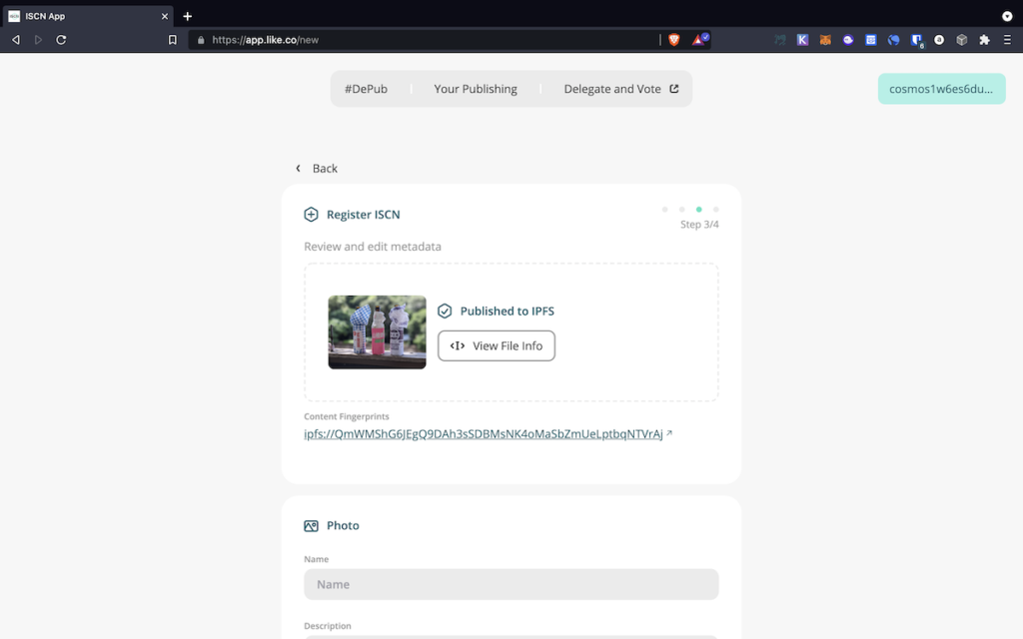Open the MetaMask fox extension

pyautogui.click(x=825, y=40)
